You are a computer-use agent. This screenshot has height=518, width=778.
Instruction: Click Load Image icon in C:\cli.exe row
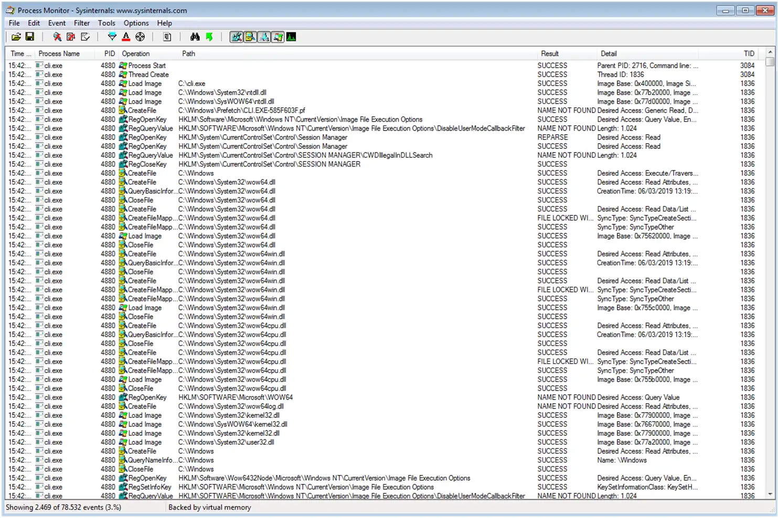(123, 83)
